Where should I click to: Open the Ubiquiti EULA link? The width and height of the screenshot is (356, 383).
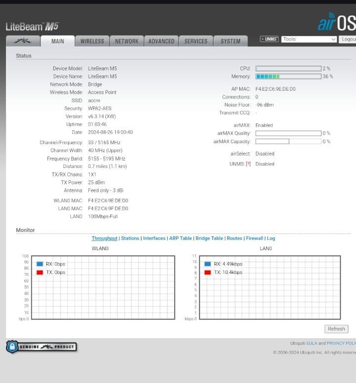311,343
